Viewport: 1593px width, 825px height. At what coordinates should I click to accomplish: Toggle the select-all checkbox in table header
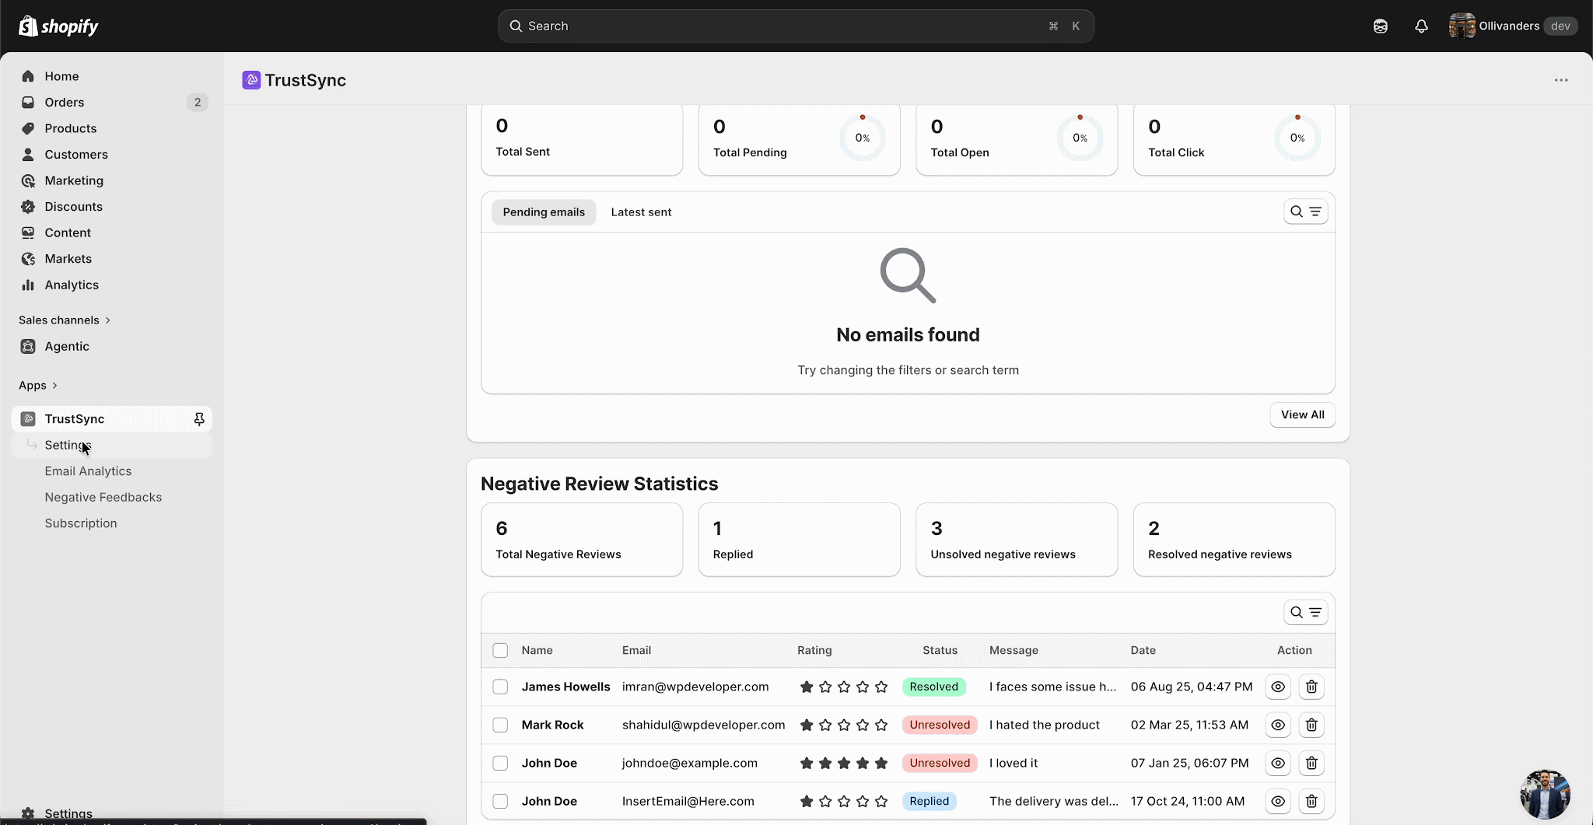pyautogui.click(x=500, y=650)
